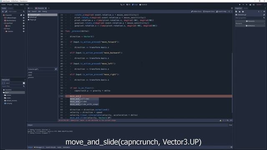Go to previous object in Inspector history
Image resolution: width=267 pixels, height=150 pixels.
(x=259, y=12)
